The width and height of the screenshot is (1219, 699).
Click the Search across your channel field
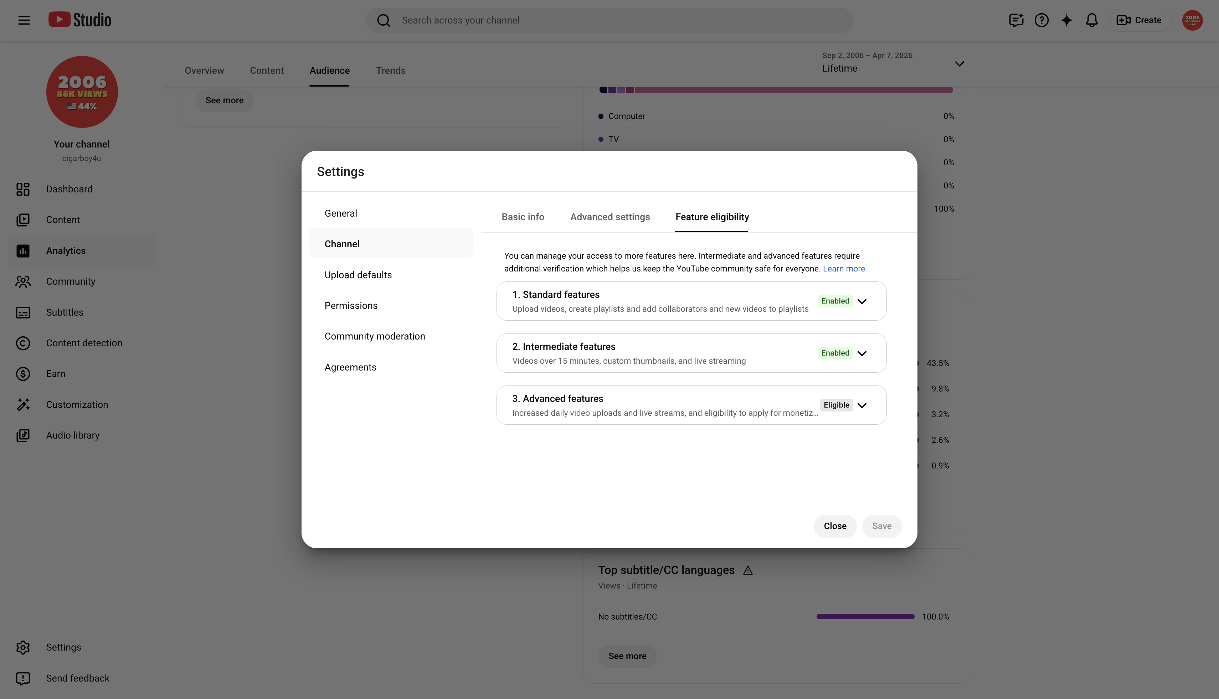click(x=609, y=20)
